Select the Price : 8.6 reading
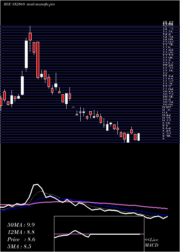This screenshot has width=180, height=252. click(x=21, y=239)
